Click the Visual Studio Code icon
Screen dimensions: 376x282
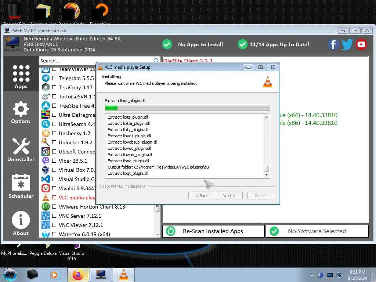(x=46, y=179)
